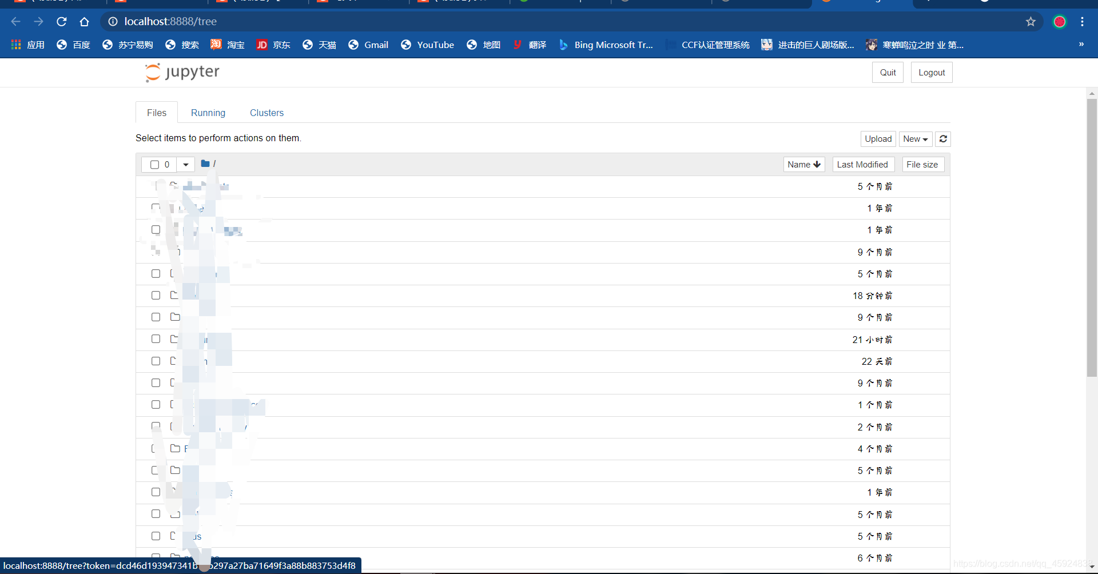Switch to the Clusters tab
This screenshot has height=574, width=1098.
266,113
